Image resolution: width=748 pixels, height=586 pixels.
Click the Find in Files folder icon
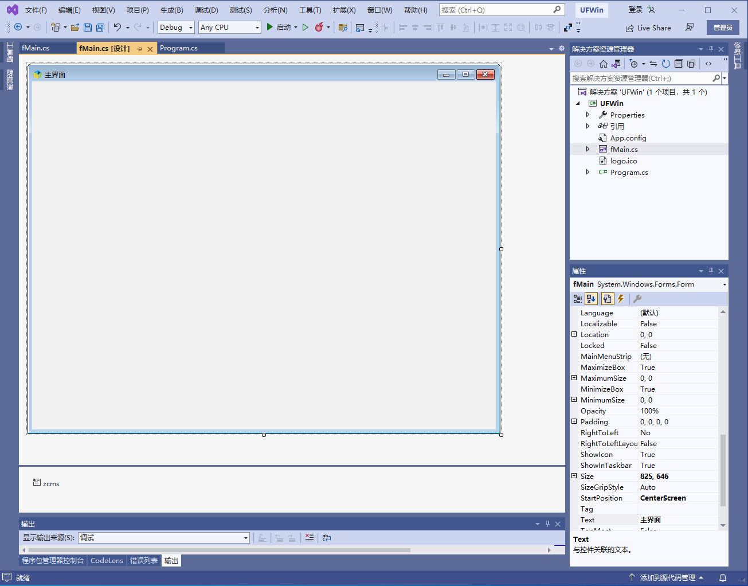click(343, 27)
